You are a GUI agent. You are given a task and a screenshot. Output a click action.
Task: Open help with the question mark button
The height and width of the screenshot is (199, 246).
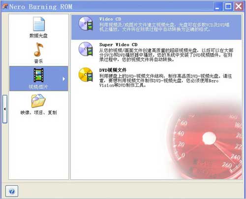pyautogui.click(x=12, y=191)
